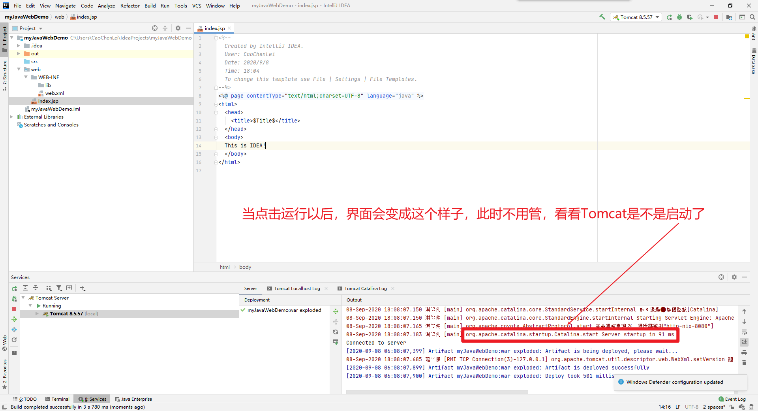Select myJavaWebDemo.iml file
Screen dimensions: 758x411
56,109
